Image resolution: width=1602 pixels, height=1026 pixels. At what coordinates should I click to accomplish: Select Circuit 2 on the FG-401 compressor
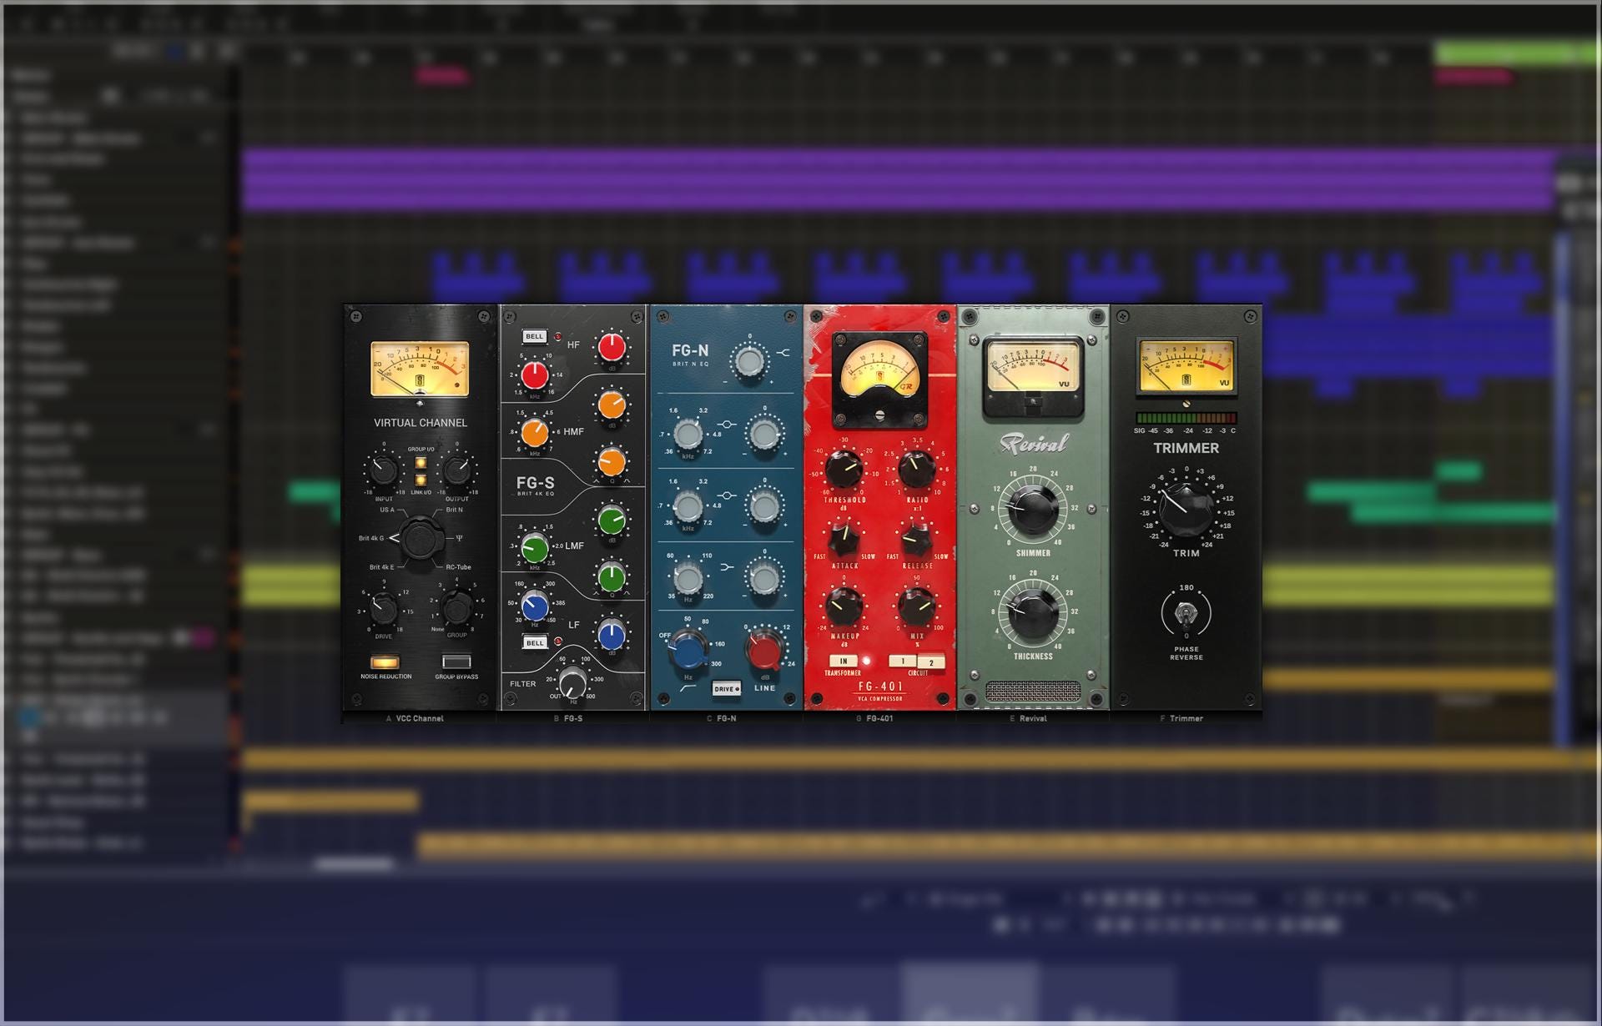tap(931, 662)
